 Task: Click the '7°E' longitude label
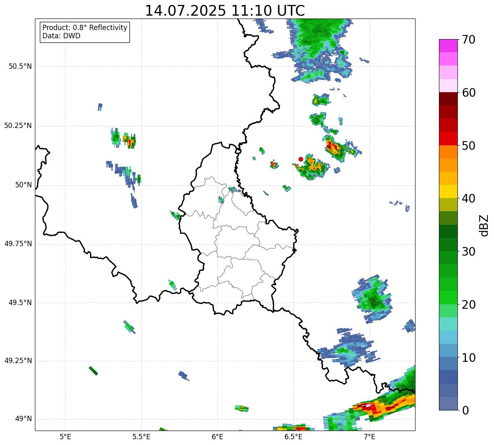pos(369,436)
